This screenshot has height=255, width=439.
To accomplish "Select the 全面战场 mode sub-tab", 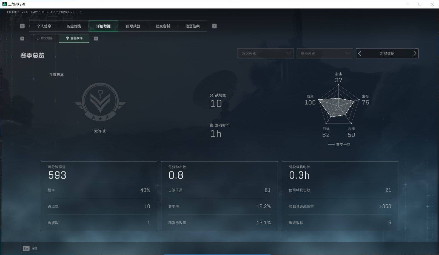I will click(74, 38).
